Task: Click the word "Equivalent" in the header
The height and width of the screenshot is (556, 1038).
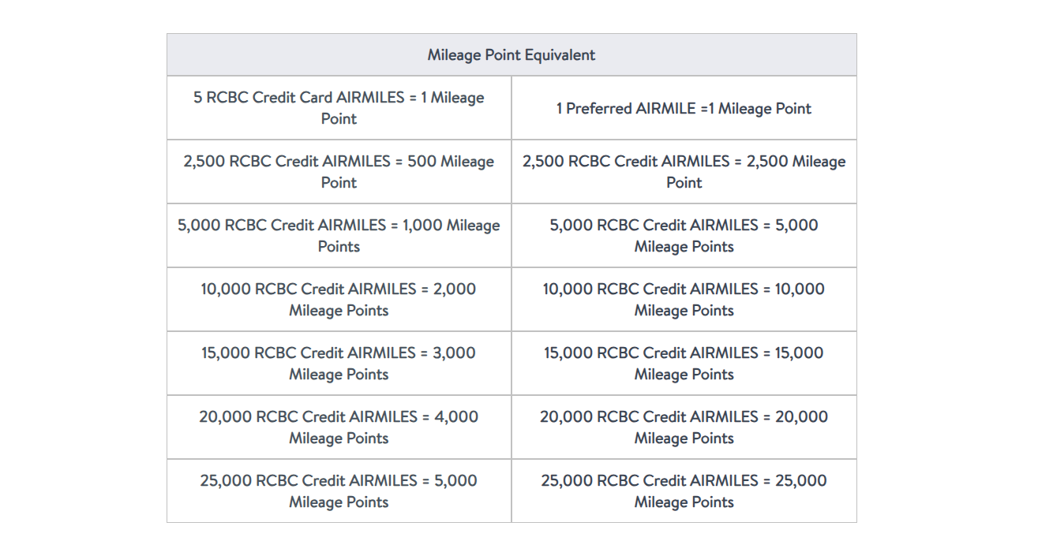Action: point(560,55)
